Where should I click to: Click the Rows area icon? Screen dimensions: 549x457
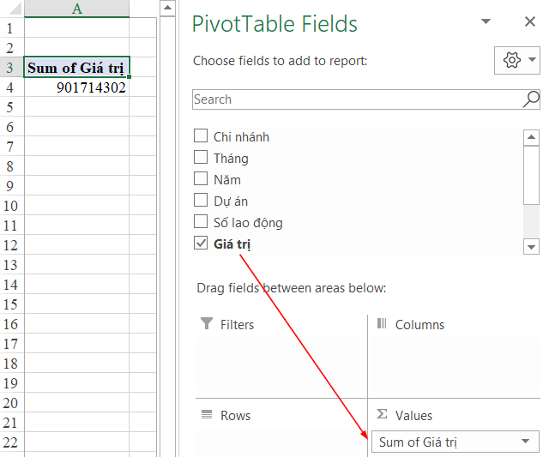pyautogui.click(x=207, y=415)
